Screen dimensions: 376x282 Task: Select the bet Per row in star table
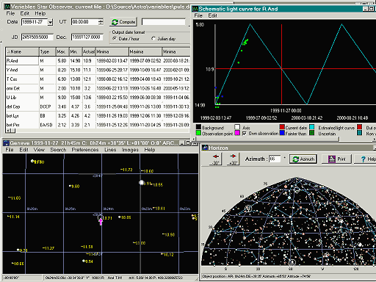(x=98, y=125)
